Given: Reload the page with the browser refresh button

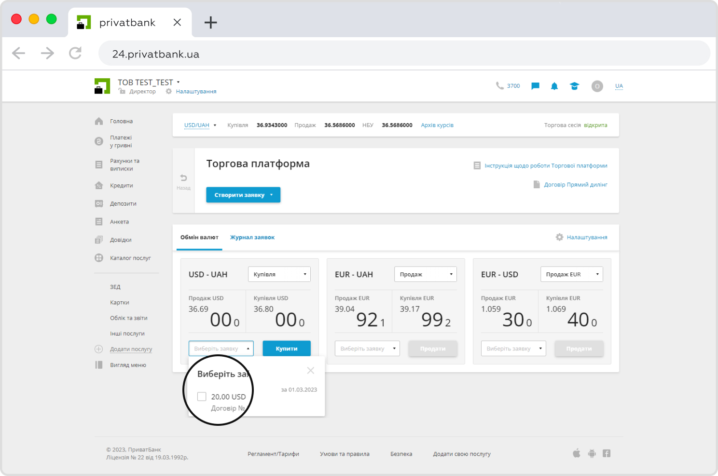Looking at the screenshot, I should pos(75,53).
